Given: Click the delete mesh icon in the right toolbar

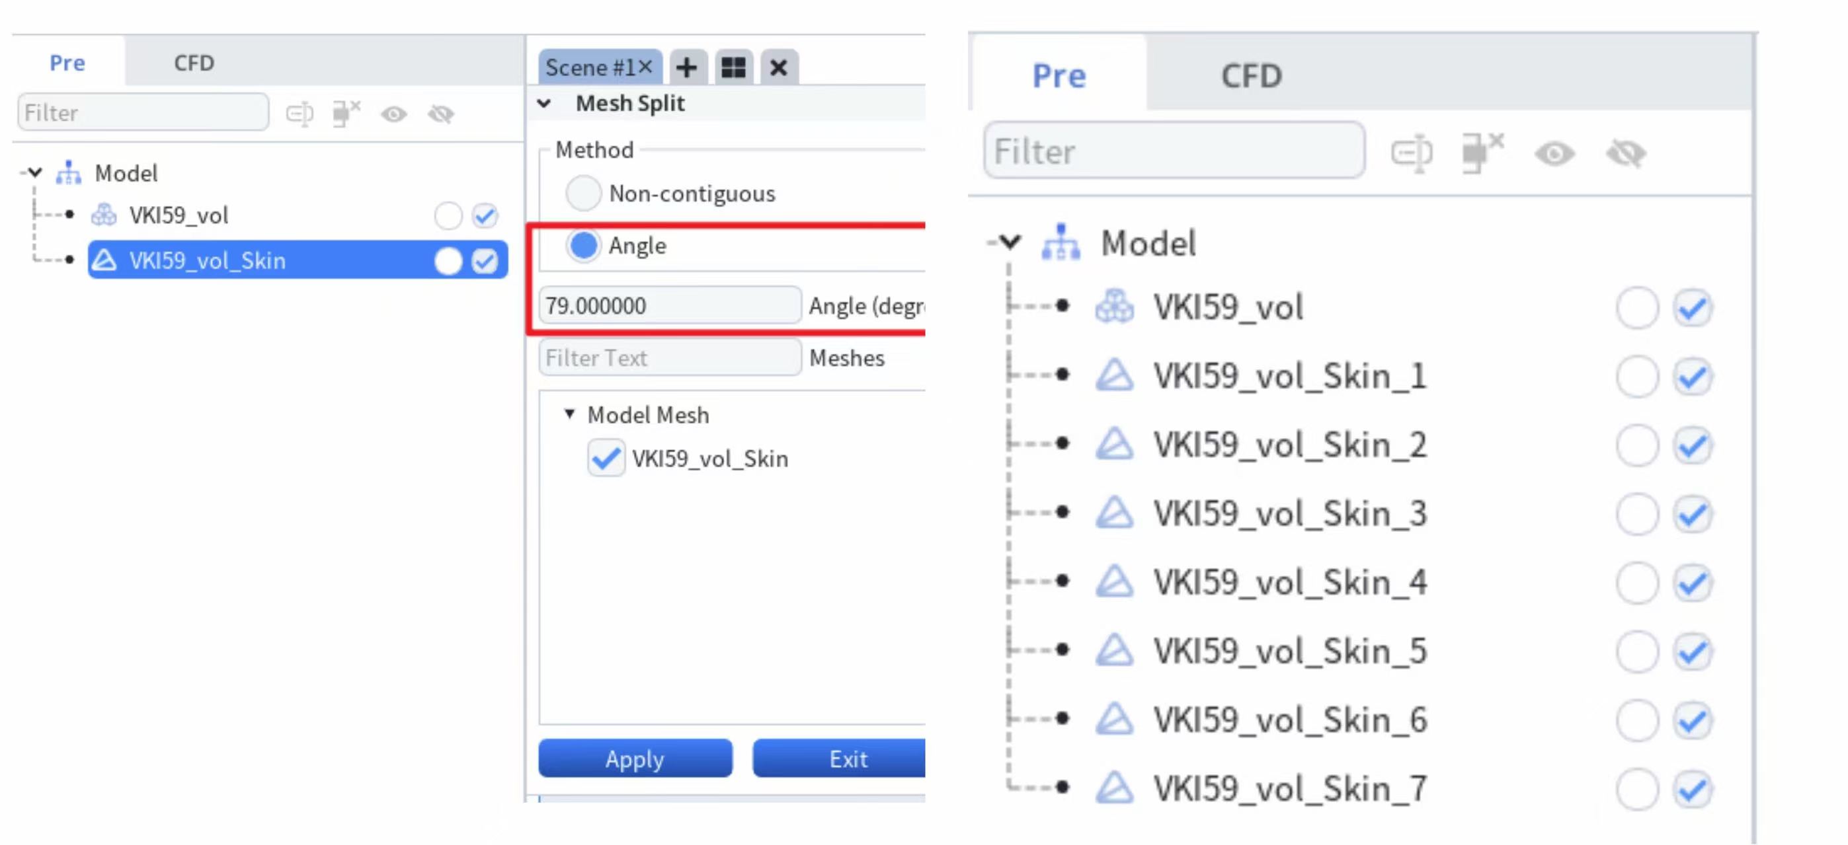Looking at the screenshot, I should (x=1482, y=152).
